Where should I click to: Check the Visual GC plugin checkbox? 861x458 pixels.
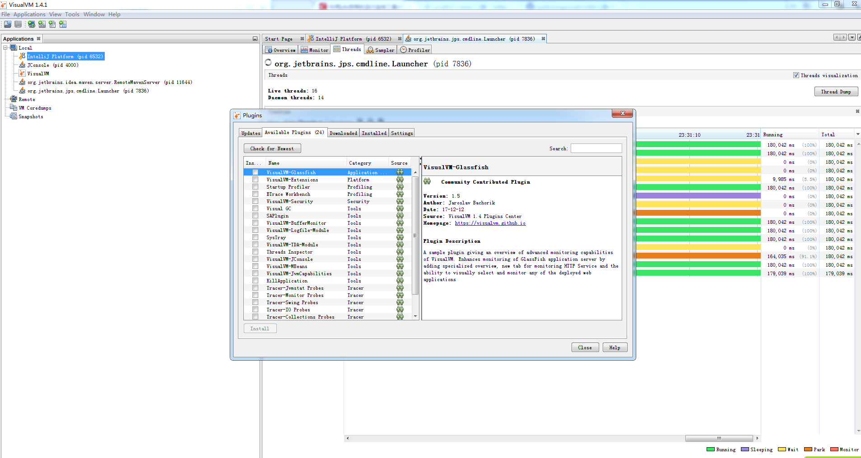[256, 208]
